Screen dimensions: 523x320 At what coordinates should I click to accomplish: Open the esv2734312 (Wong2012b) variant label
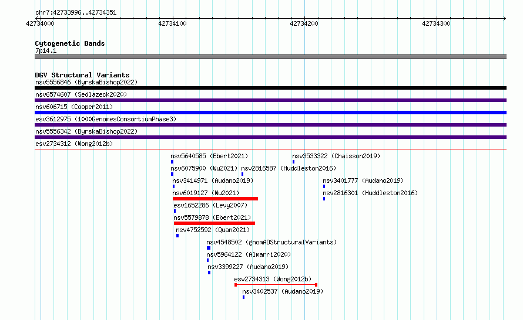(x=74, y=144)
